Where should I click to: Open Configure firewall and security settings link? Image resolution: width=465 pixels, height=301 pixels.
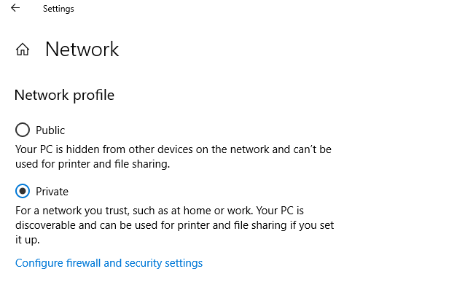pos(109,263)
